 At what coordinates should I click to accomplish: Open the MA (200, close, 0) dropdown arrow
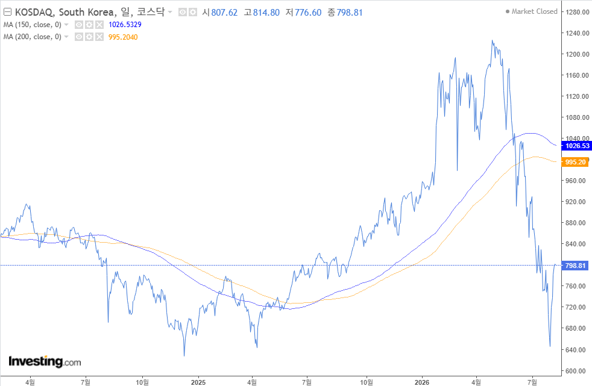click(66, 37)
